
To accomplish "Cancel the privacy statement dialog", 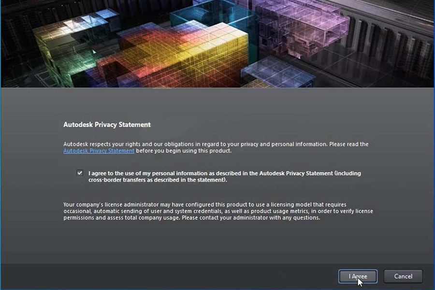I will click(x=403, y=276).
